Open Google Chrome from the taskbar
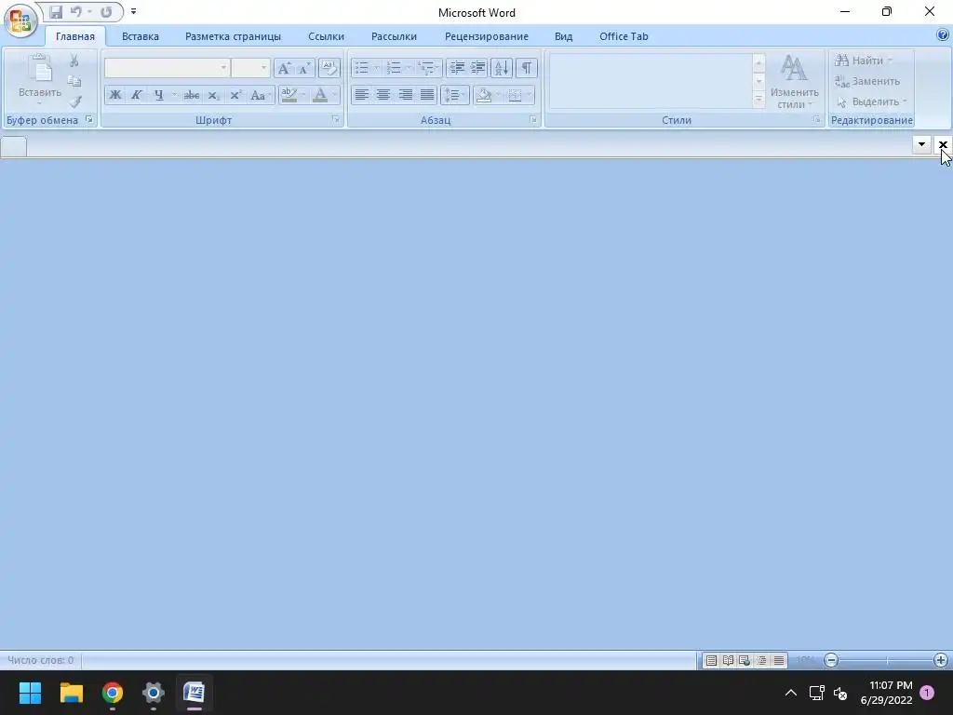Screen dimensions: 953x715 (113, 693)
